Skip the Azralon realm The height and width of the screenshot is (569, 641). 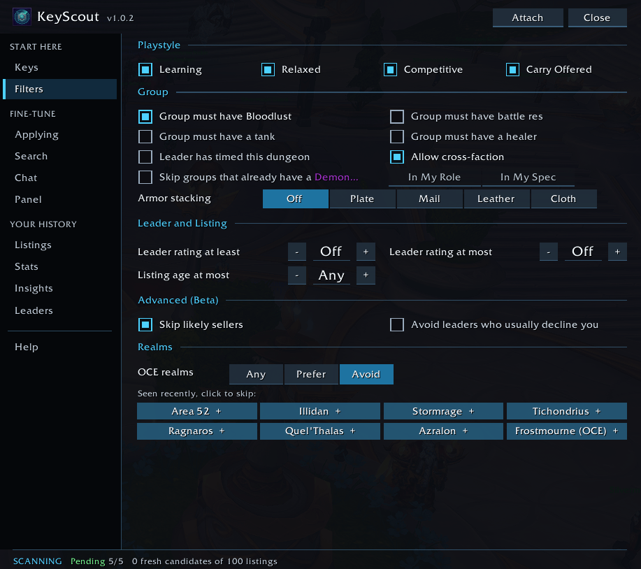point(443,431)
